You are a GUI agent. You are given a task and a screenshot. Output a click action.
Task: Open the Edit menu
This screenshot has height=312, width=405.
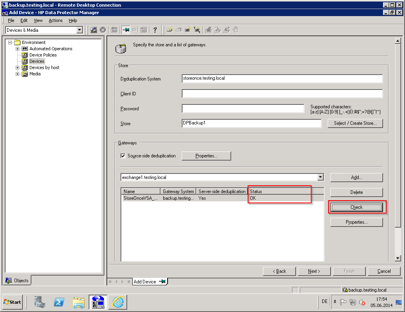(24, 20)
